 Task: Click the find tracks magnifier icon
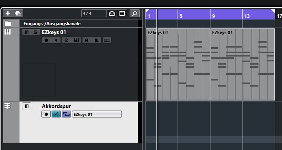pos(134,13)
